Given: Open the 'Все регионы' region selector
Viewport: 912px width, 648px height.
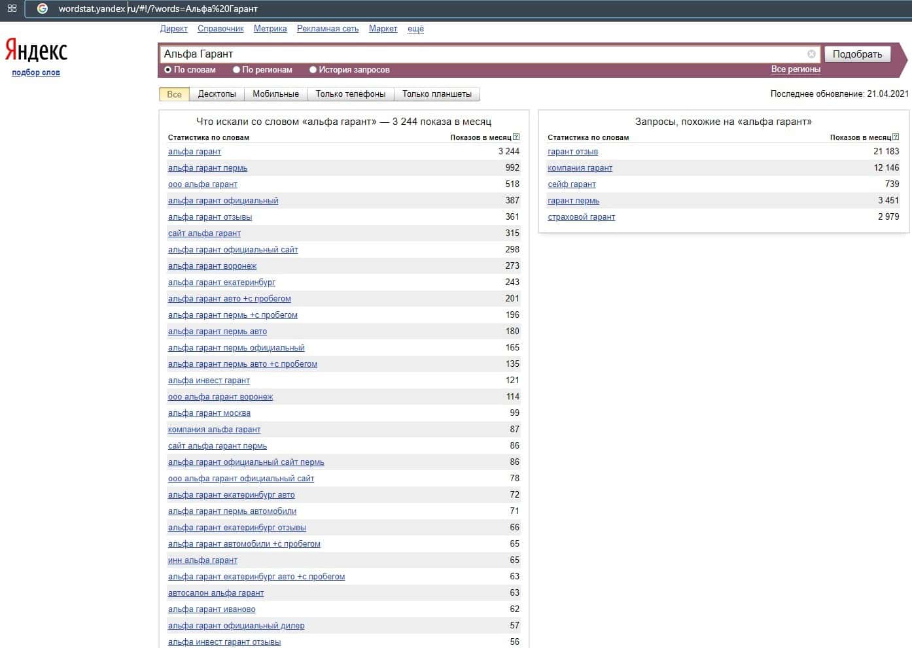Looking at the screenshot, I should coord(796,69).
